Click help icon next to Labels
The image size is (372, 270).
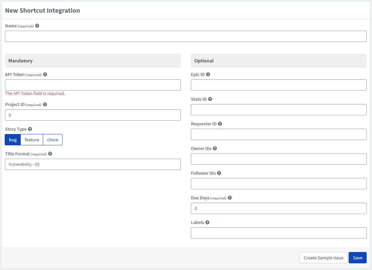tap(207, 222)
